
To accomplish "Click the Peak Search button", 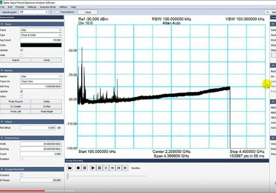I will 15,101.
